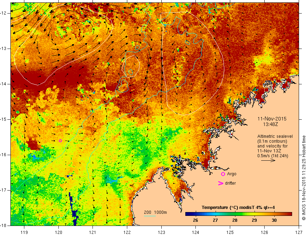Click the longitude axis label 122
Image resolution: width=306 pixels, height=236 pixels.
[127, 232]
